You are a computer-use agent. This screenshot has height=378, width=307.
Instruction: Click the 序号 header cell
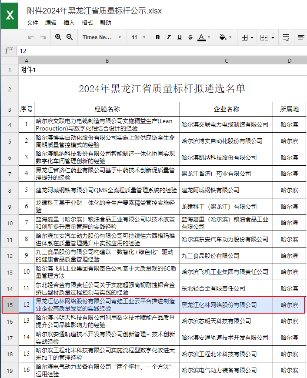click(27, 109)
